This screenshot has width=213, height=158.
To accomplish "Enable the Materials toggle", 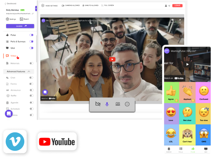I will coord(32,63).
